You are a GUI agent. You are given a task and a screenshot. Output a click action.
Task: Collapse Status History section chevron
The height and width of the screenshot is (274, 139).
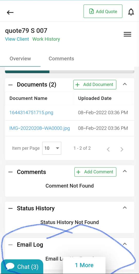125,207
